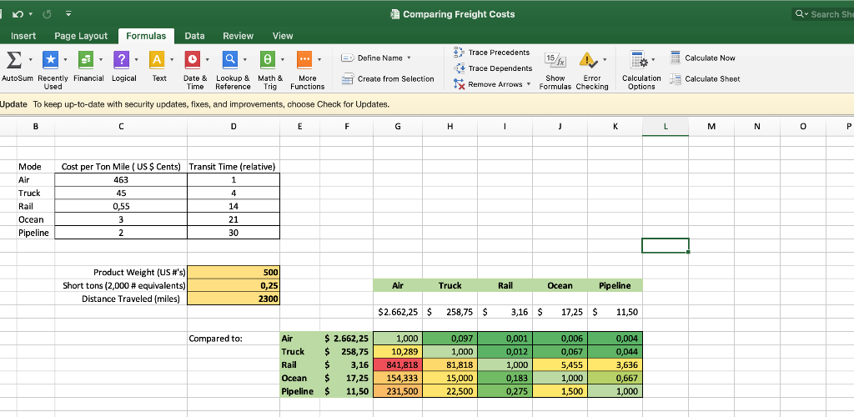Click the search magnifier icon

(x=801, y=14)
